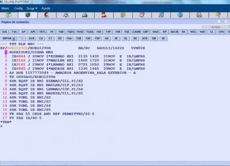The width and height of the screenshot is (230, 166).
Task: Click the XE command button
Action: pos(164,38)
